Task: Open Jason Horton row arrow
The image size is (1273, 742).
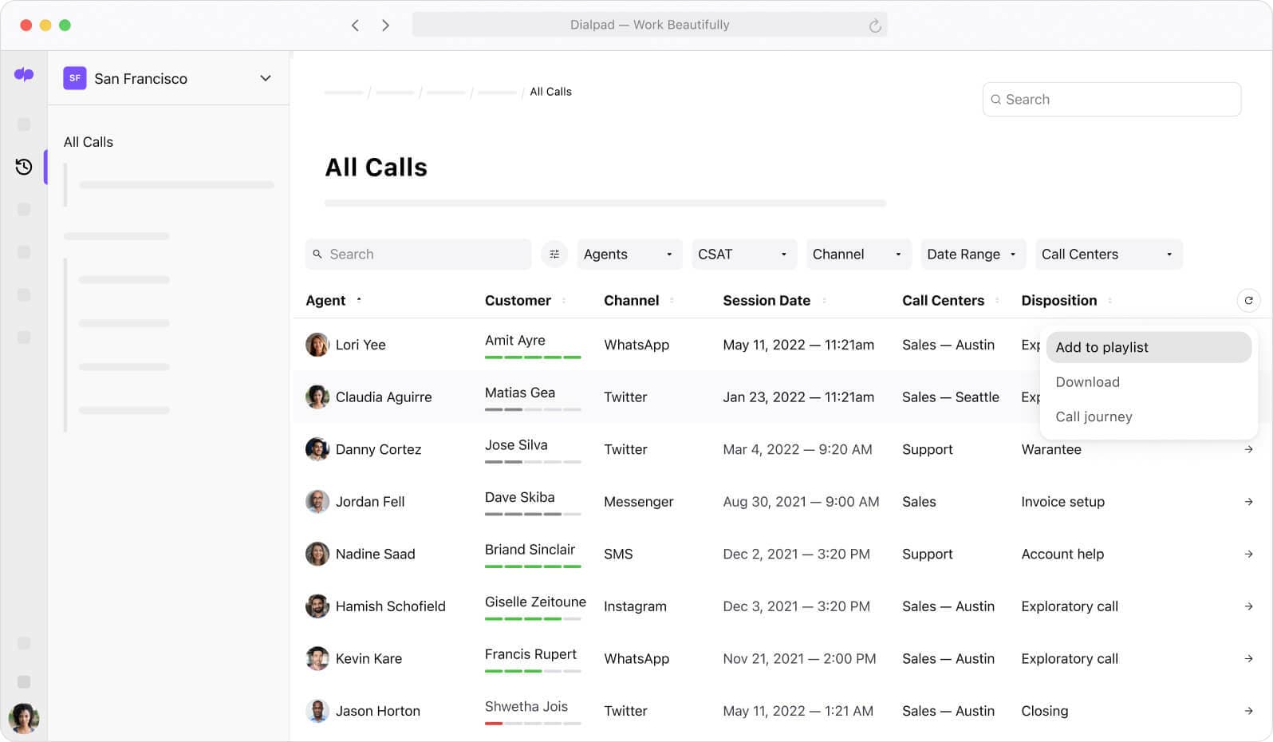Action: 1248,711
